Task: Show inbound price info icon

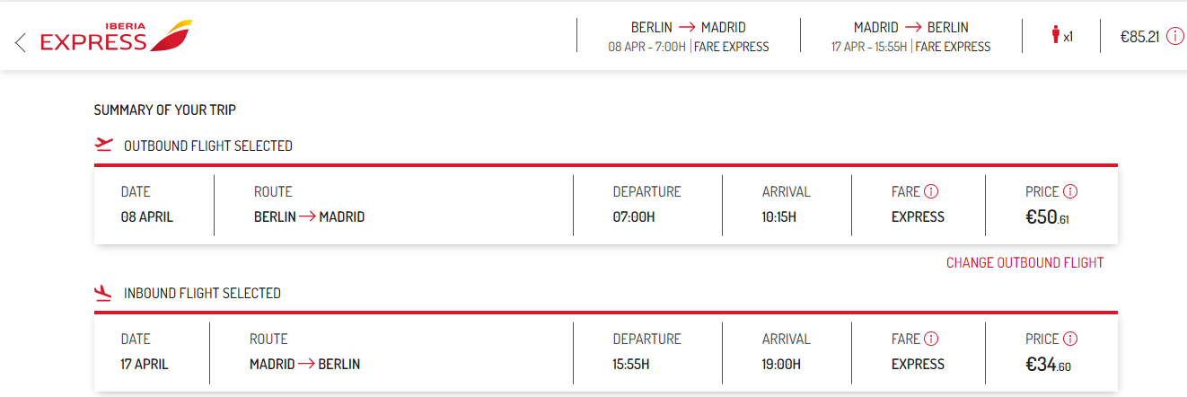Action: coord(1070,339)
